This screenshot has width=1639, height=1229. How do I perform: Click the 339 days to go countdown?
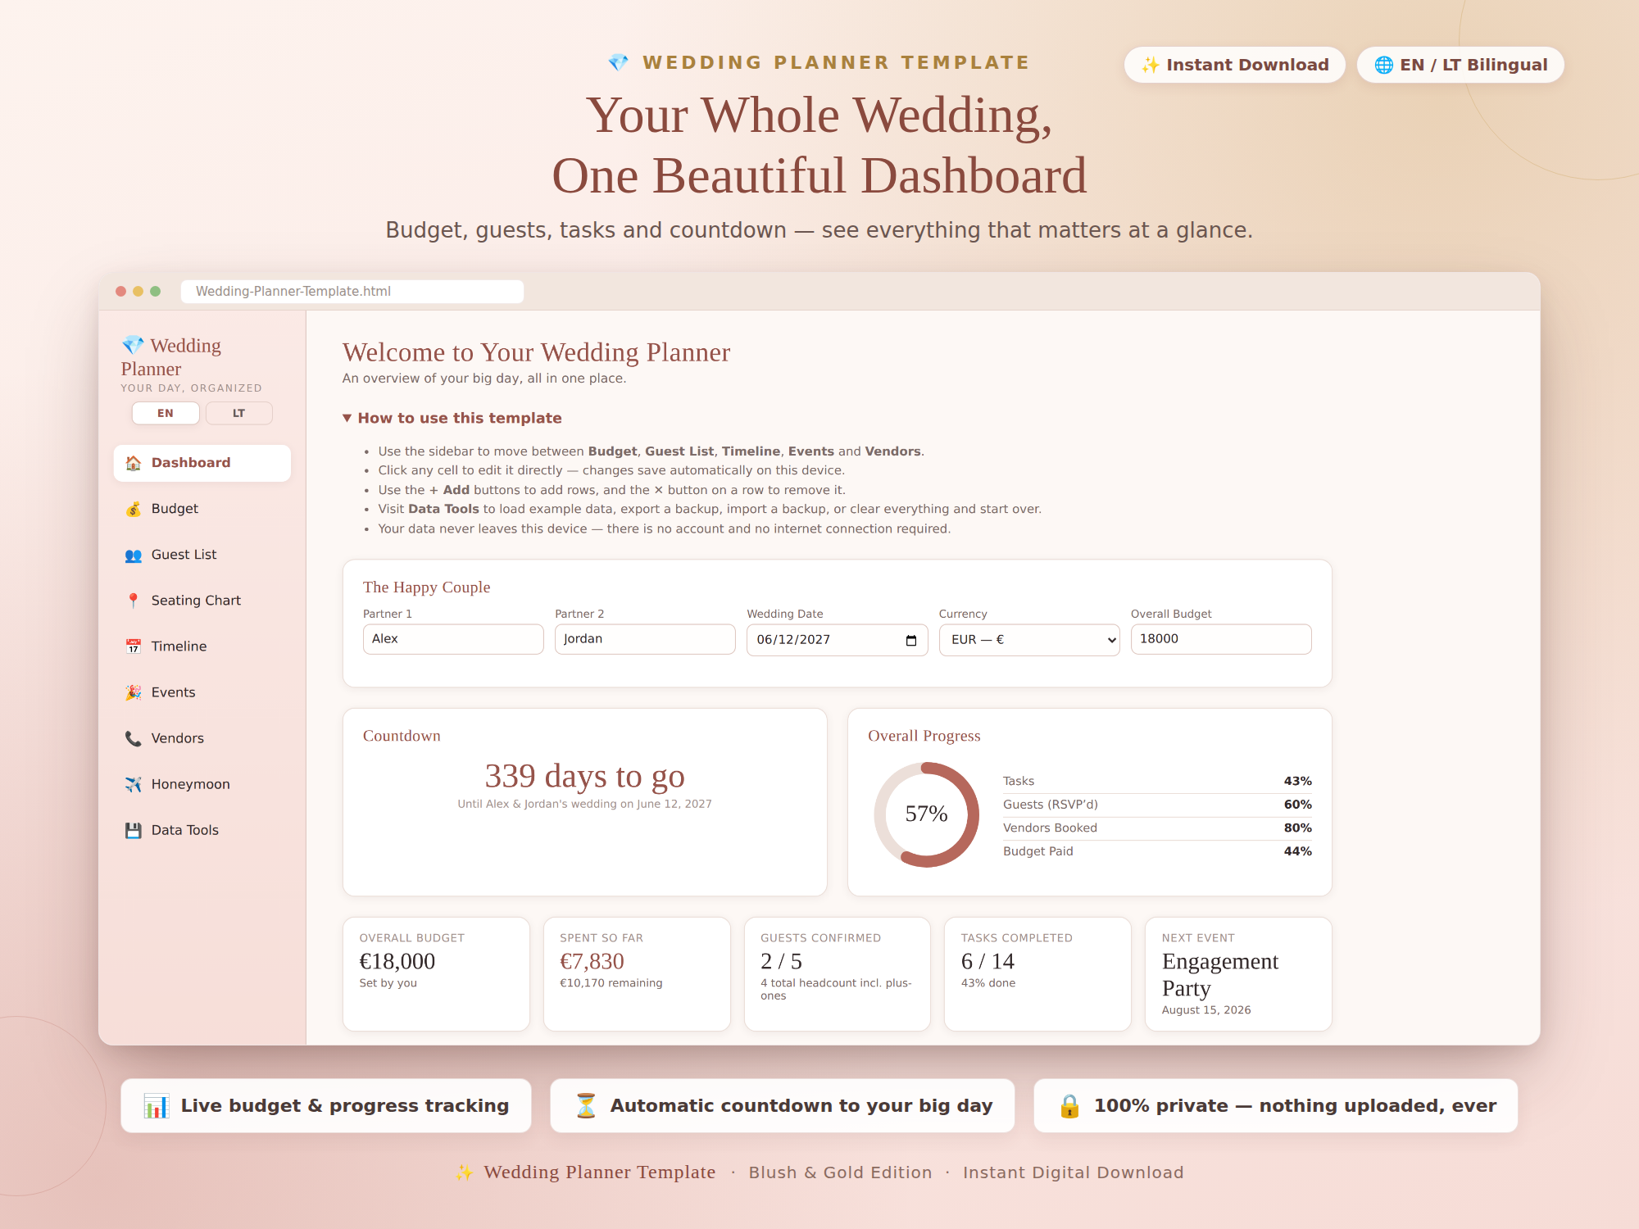[584, 776]
